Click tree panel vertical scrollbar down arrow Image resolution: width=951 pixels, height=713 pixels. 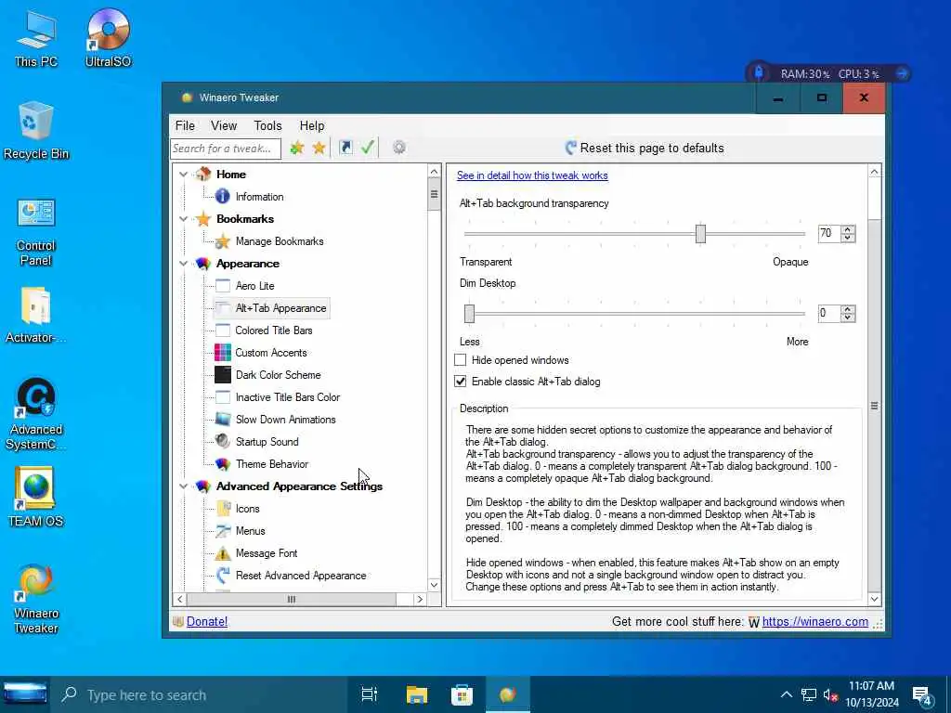point(434,585)
